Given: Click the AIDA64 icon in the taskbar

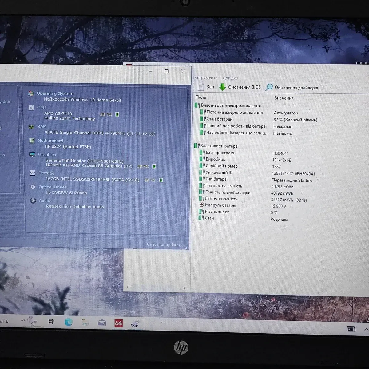Looking at the screenshot, I should point(118,323).
